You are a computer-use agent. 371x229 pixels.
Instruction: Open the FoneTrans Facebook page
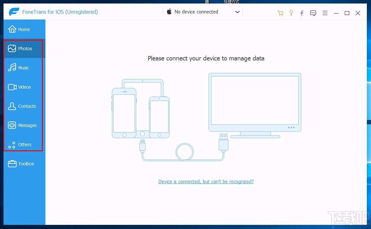pos(302,13)
